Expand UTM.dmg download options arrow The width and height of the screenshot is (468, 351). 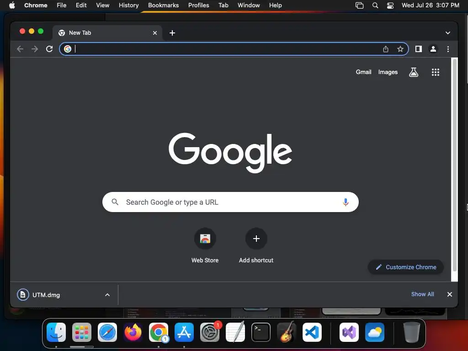coord(107,295)
